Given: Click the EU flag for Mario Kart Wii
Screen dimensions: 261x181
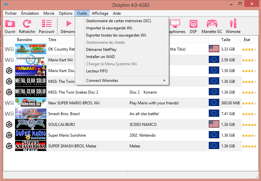Looking at the screenshot, I should [x=214, y=60].
